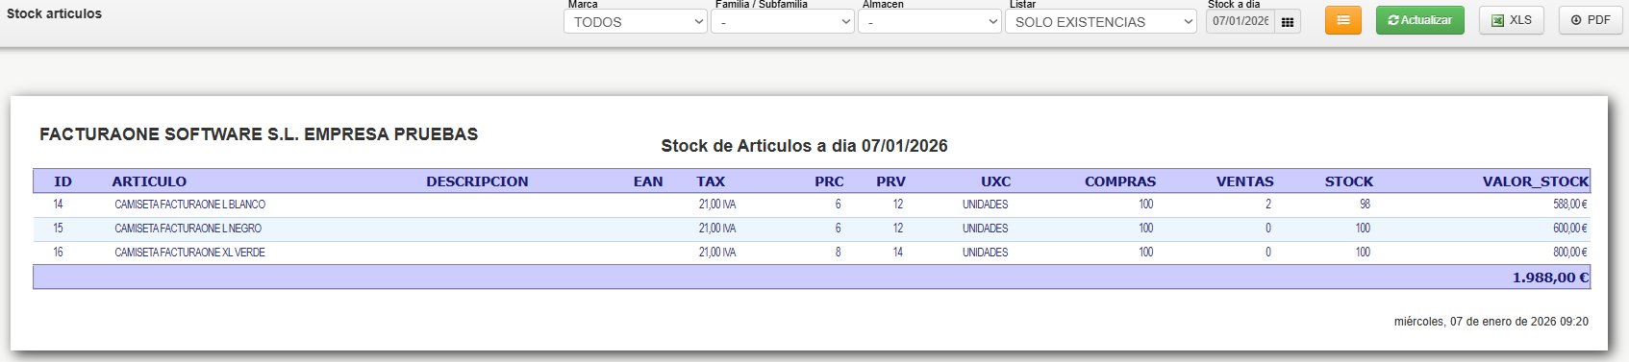Click the Stock a dia date field
1629x362 pixels.
point(1241,21)
